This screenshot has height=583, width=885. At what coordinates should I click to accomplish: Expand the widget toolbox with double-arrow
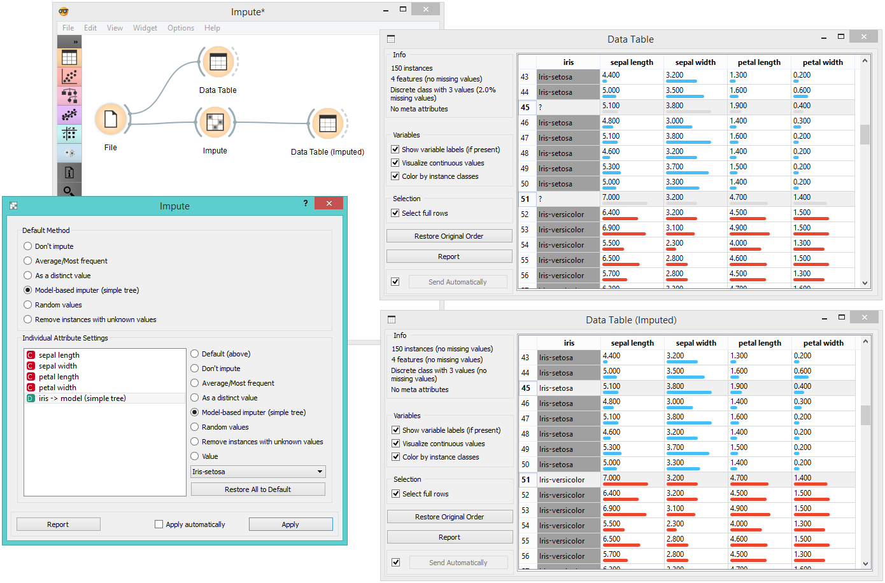(75, 42)
